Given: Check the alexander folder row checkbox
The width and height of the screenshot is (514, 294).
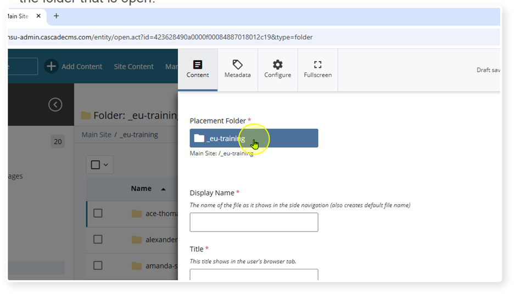Looking at the screenshot, I should pyautogui.click(x=98, y=239).
